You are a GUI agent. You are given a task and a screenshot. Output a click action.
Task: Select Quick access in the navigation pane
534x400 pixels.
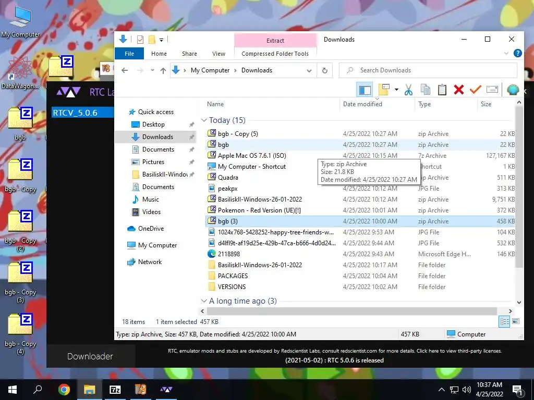click(x=155, y=112)
